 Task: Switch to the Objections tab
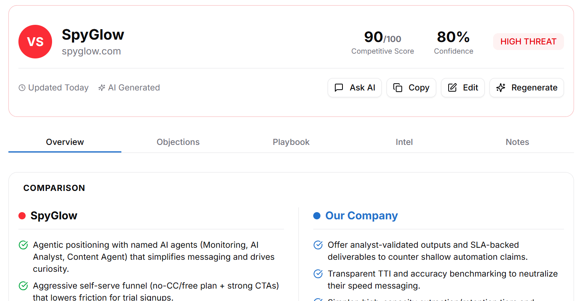178,142
